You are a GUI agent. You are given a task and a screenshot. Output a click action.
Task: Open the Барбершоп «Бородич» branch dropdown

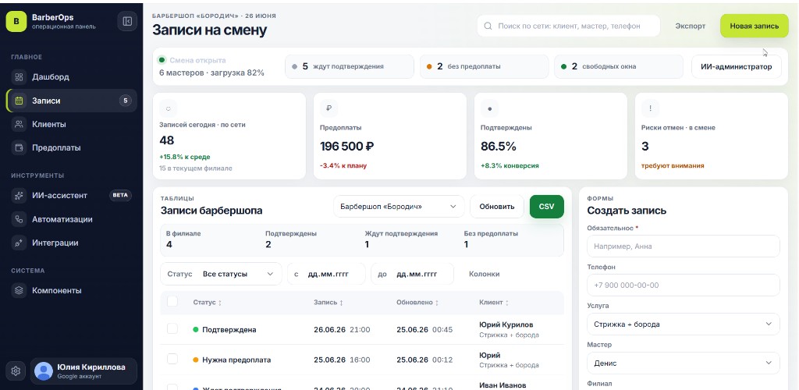(x=399, y=207)
